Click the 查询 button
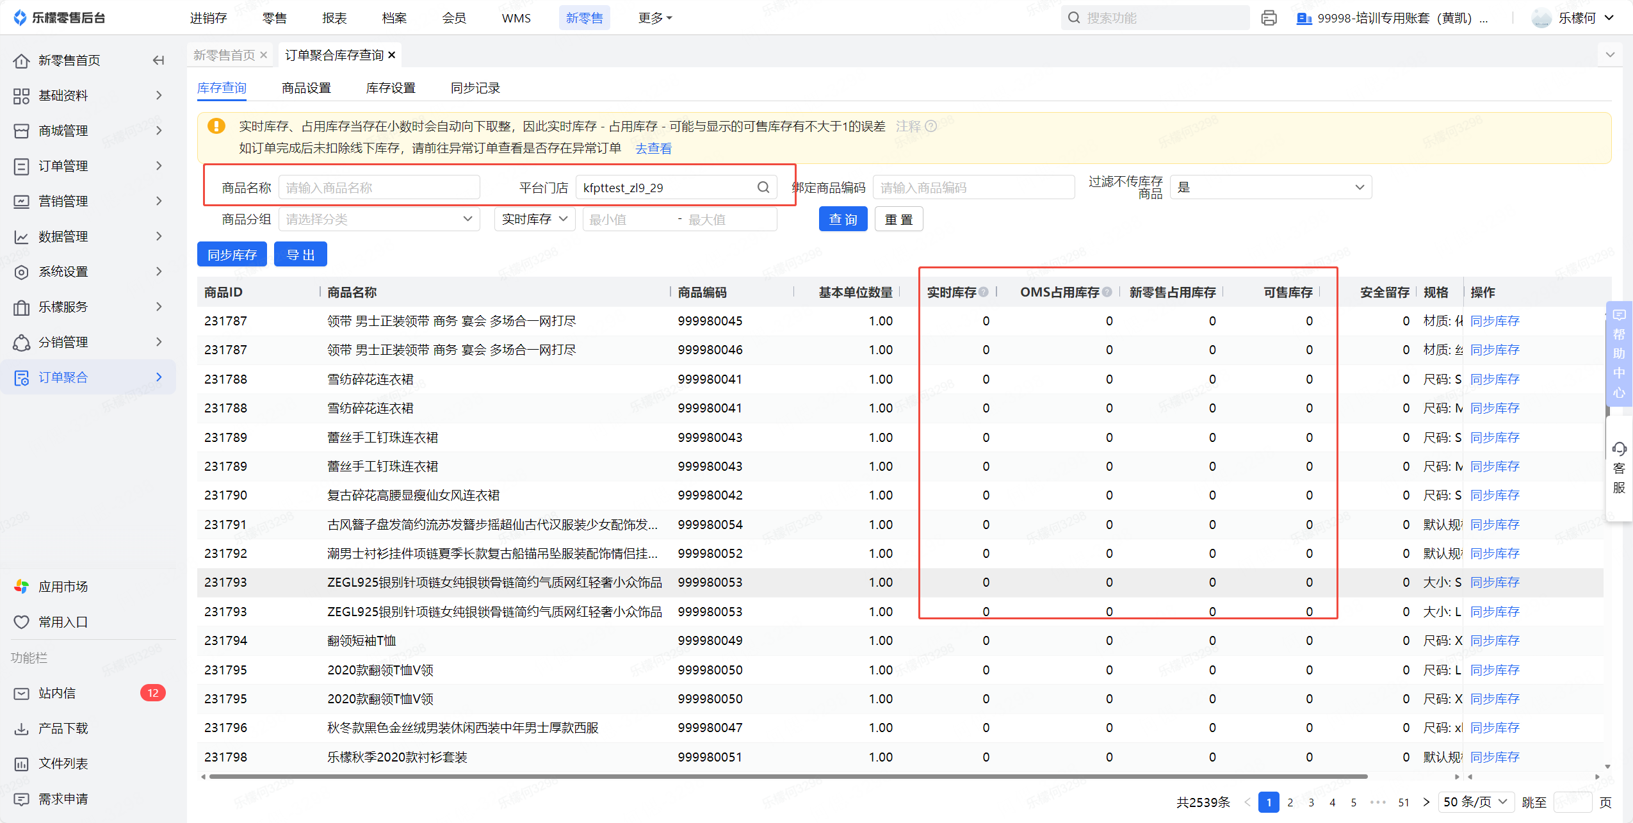Image resolution: width=1633 pixels, height=823 pixels. (x=842, y=219)
